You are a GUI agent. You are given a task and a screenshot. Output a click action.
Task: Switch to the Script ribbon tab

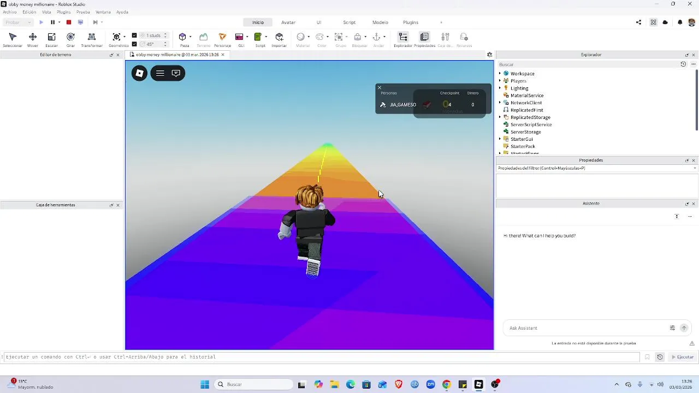tap(349, 22)
